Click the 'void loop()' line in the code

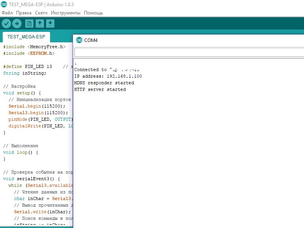point(21,152)
